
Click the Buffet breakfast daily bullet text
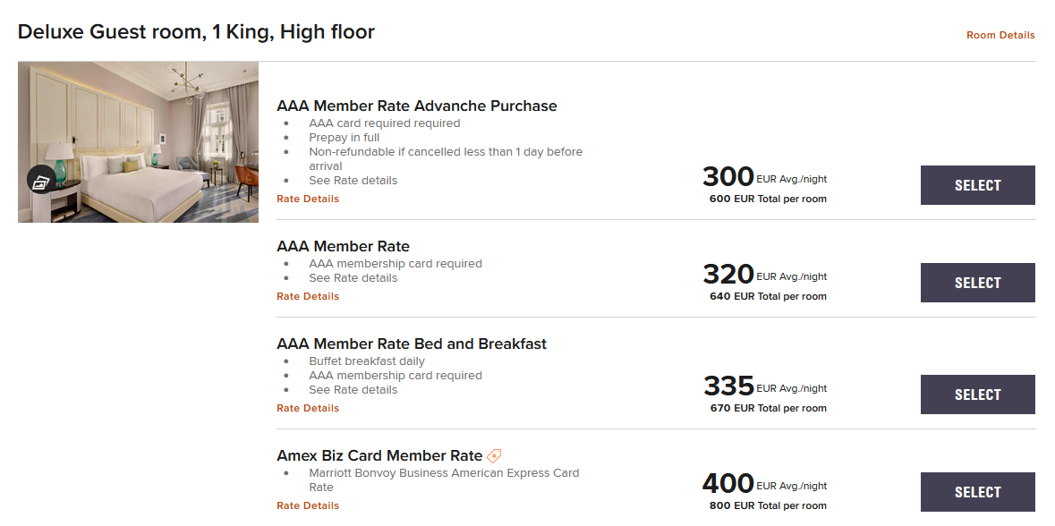tap(367, 361)
